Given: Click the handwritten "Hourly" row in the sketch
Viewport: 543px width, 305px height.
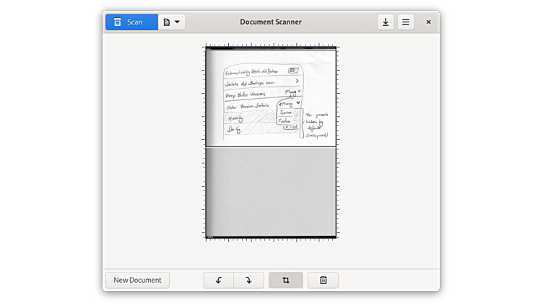Looking at the screenshot, I should (235, 118).
